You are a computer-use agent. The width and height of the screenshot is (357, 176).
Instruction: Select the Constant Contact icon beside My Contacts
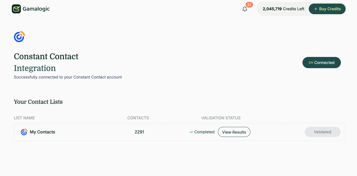coord(24,132)
